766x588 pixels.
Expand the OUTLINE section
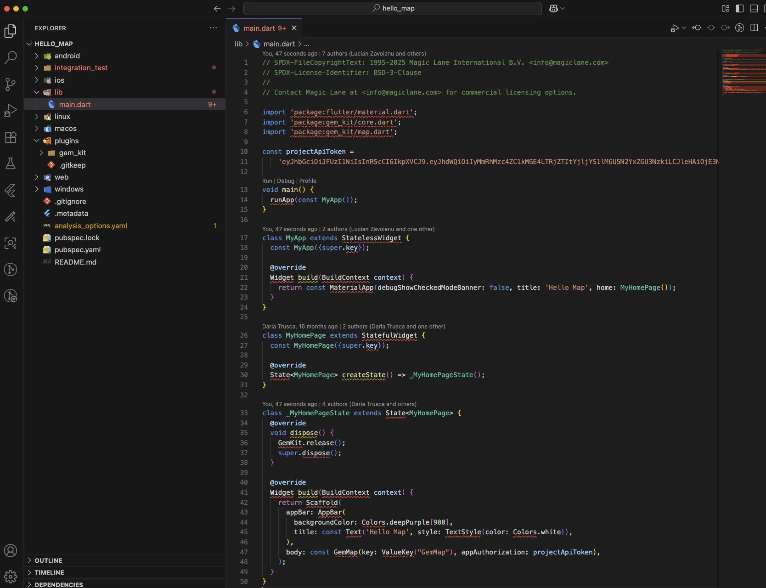point(48,560)
